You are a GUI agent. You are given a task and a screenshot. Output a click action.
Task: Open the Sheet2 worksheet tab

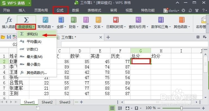(x=47, y=102)
